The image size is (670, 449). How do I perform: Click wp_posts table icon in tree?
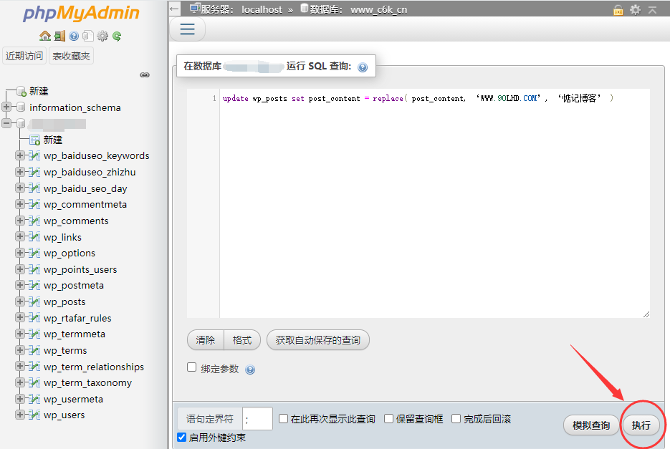tap(34, 301)
